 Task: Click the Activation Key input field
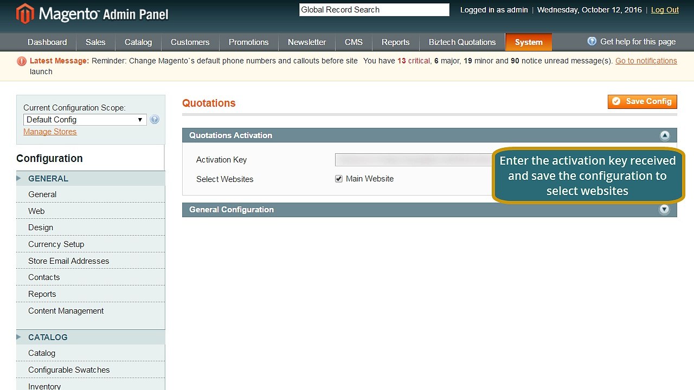[x=414, y=160]
